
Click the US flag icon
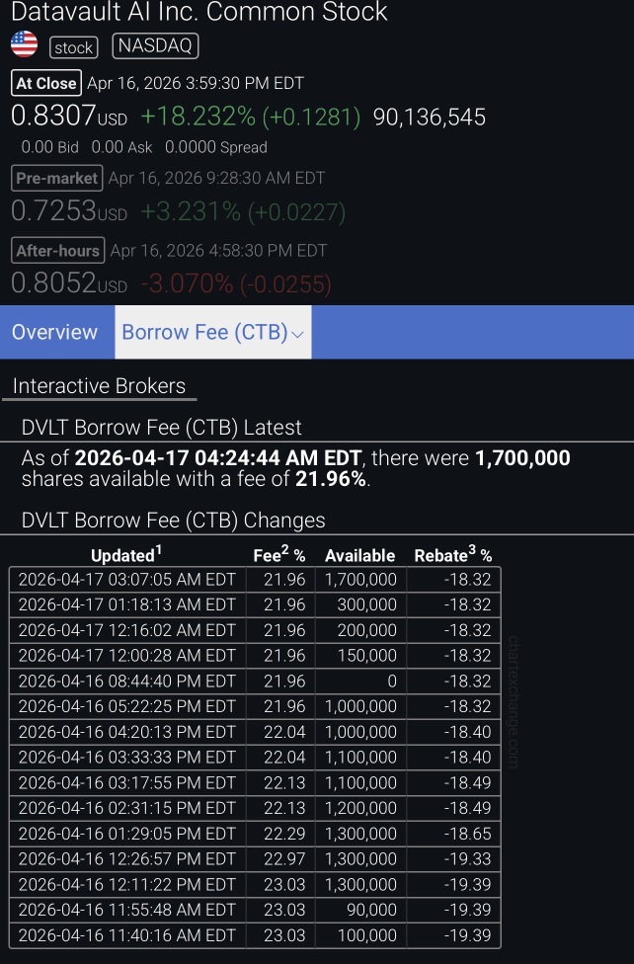click(x=24, y=44)
